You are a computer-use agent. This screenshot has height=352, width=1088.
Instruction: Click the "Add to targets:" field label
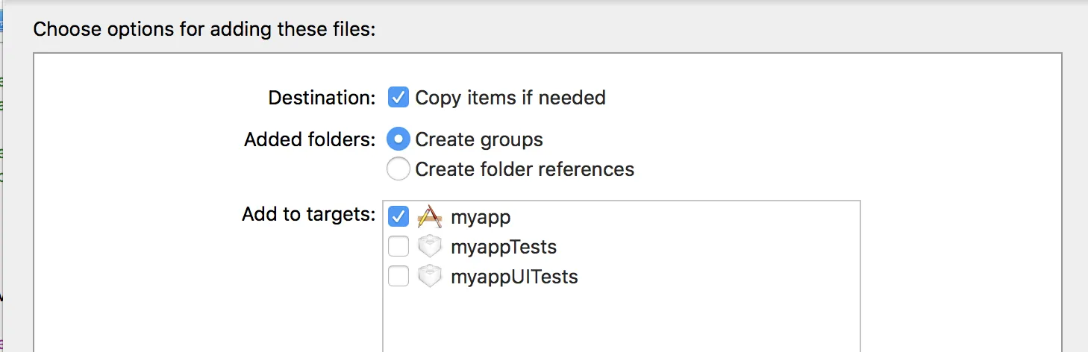[308, 215]
